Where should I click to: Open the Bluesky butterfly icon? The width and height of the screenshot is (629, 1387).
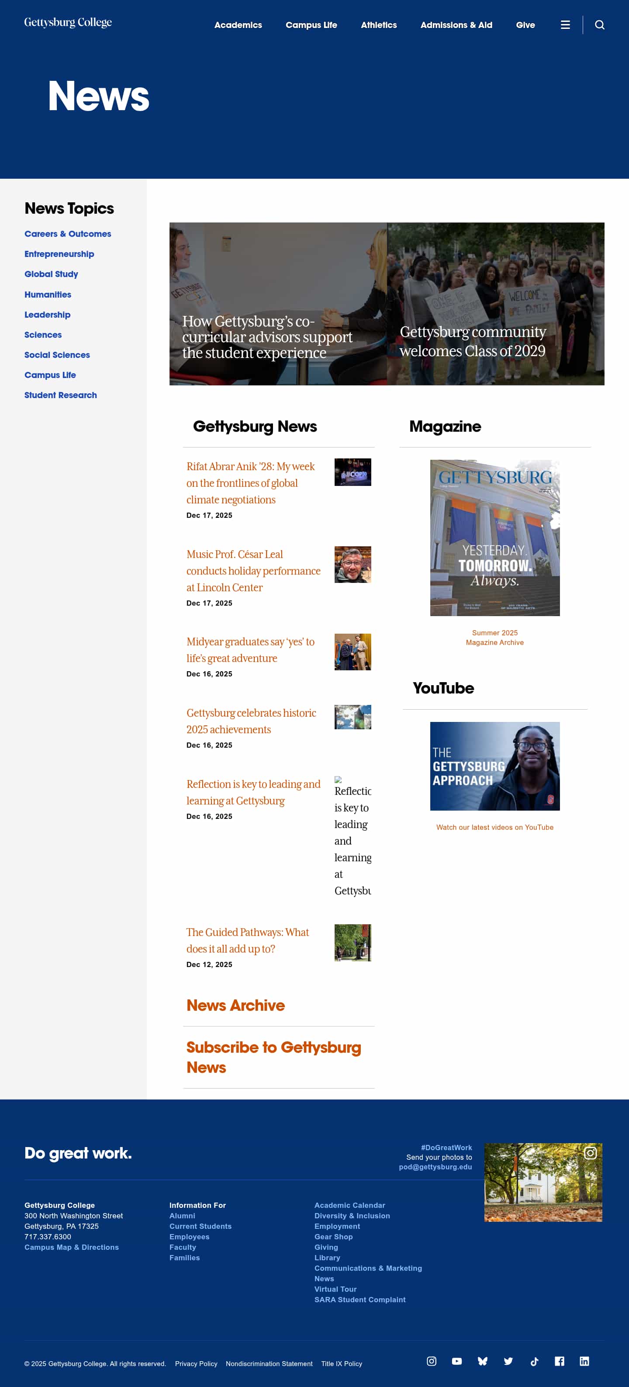tap(483, 1361)
